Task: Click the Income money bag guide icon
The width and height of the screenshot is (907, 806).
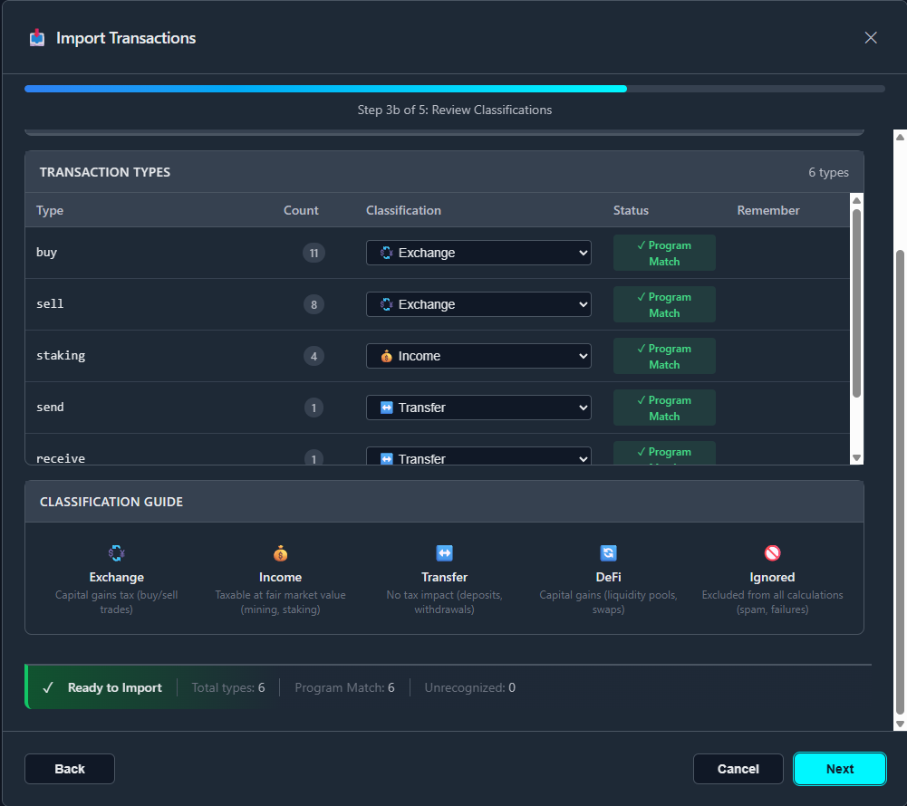Action: tap(280, 553)
